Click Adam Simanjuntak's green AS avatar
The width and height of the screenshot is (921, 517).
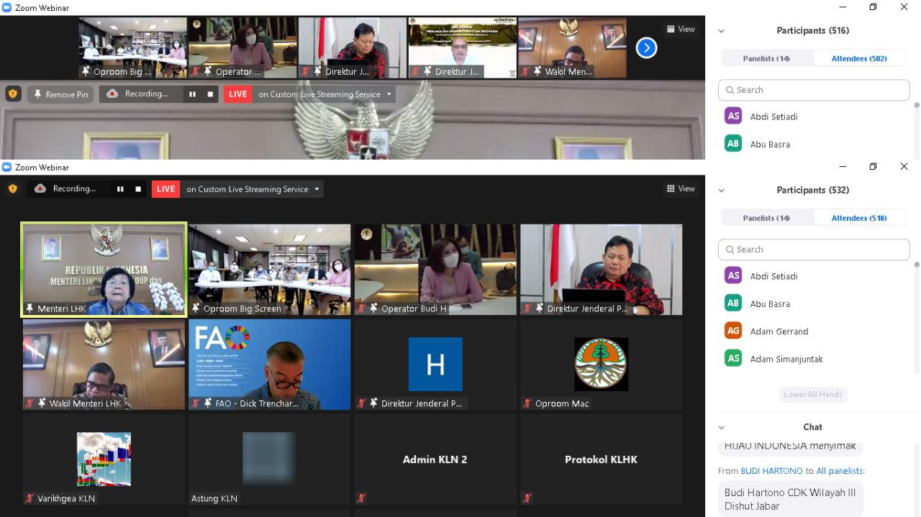(x=733, y=359)
